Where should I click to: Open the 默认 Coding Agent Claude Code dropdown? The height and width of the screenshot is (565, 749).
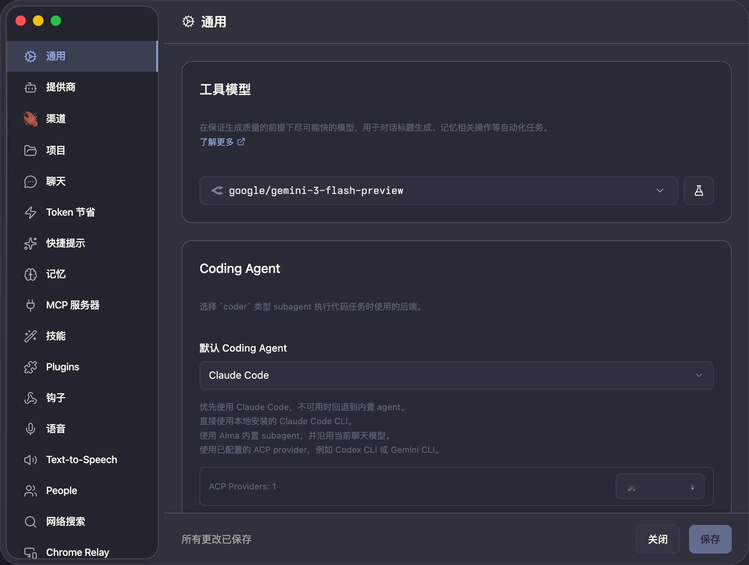click(x=456, y=375)
